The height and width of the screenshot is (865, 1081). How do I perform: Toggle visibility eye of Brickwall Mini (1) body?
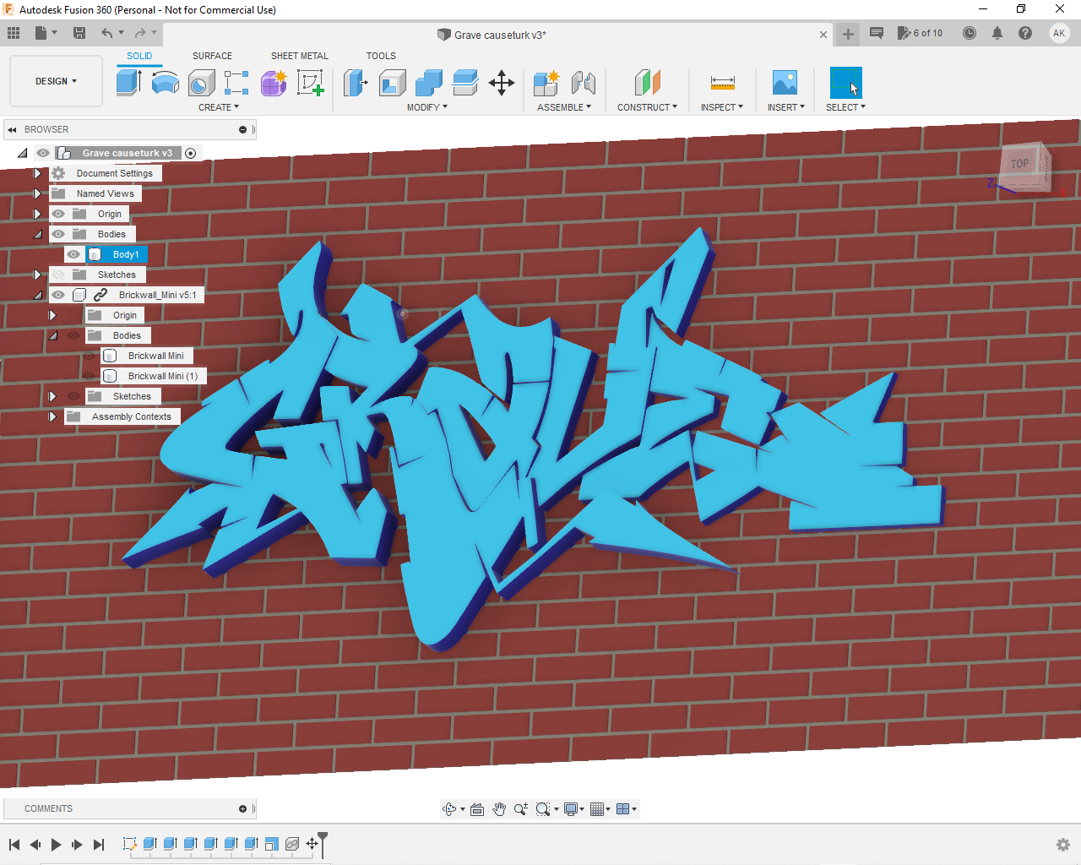point(89,376)
